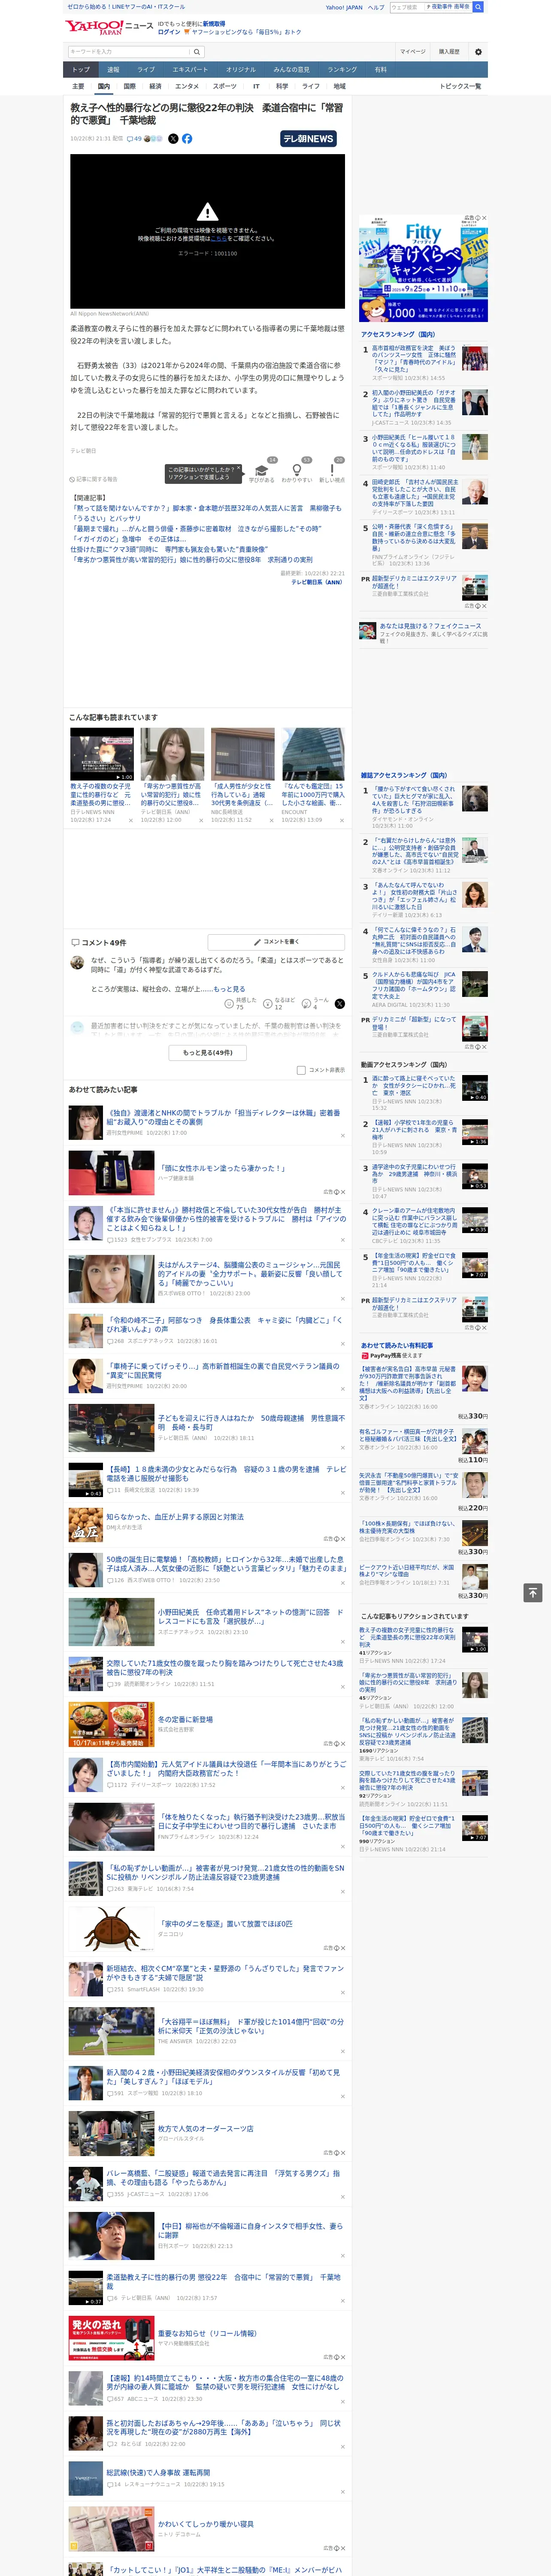Switch to the ランキング tab
The height and width of the screenshot is (2576, 551).
pos(342,69)
